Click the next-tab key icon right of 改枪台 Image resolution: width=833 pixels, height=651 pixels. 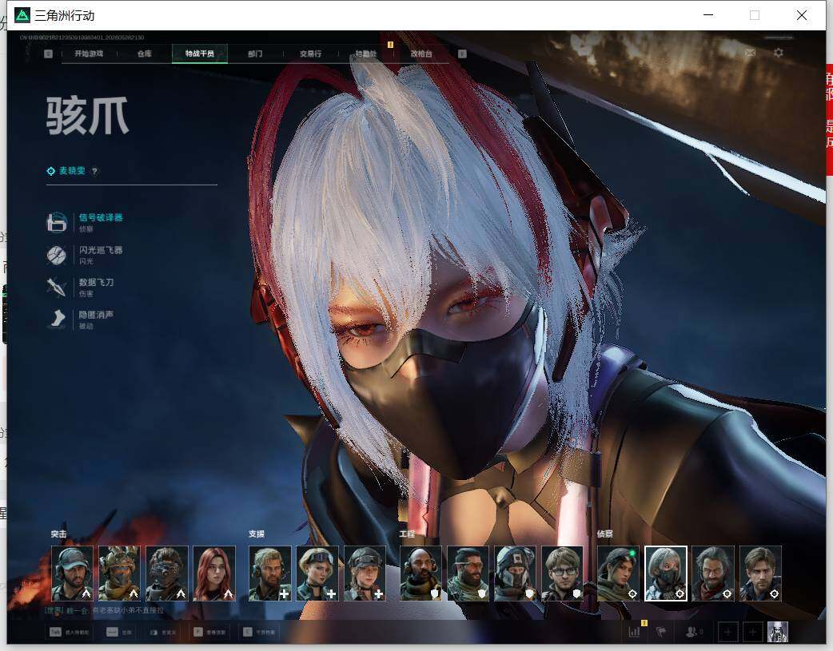click(462, 54)
